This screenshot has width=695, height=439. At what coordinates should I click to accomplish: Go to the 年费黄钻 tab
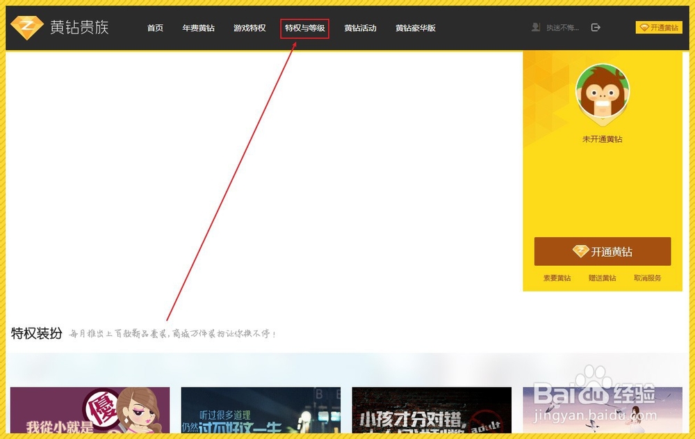click(199, 28)
